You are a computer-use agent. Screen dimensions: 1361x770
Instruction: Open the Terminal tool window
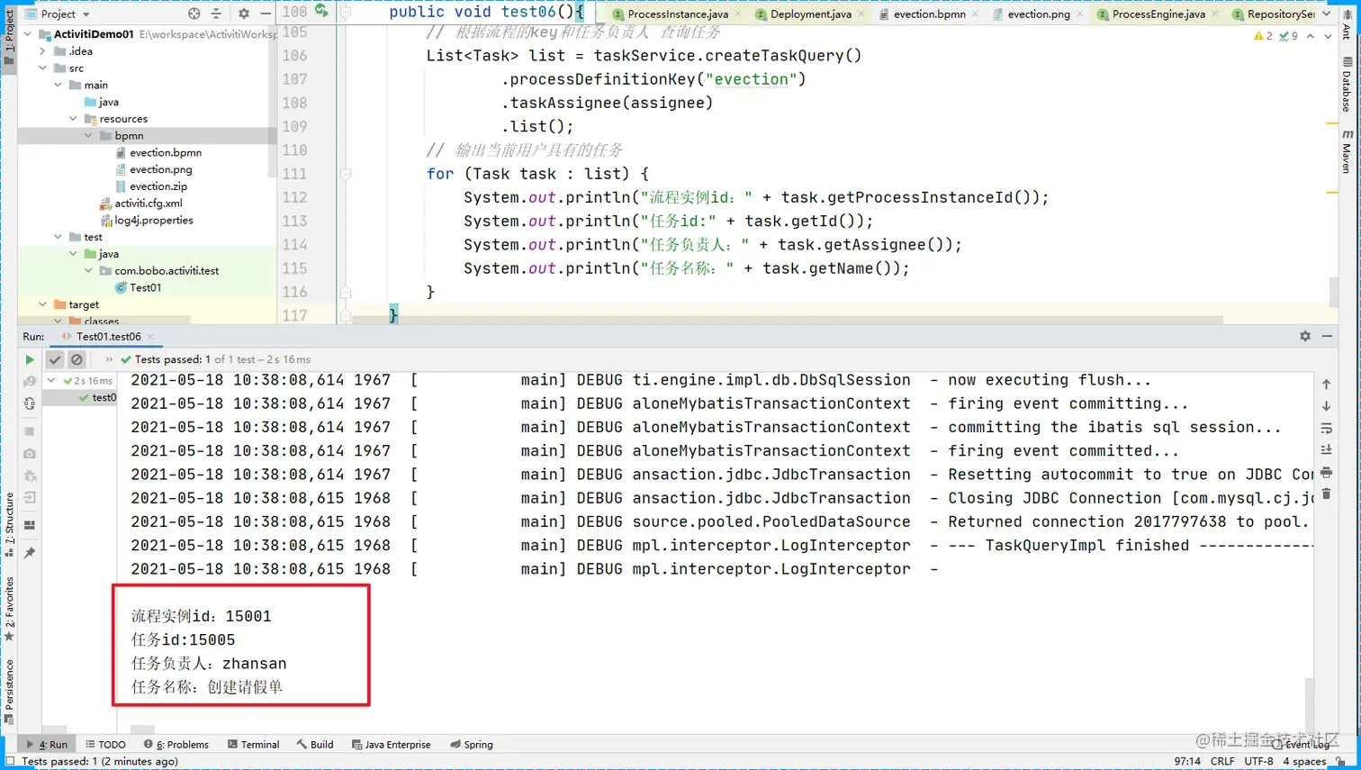254,745
